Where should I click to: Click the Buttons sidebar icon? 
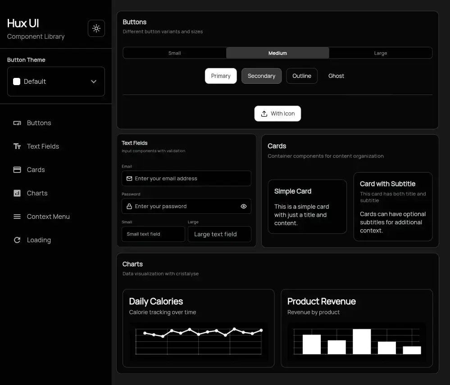17,123
